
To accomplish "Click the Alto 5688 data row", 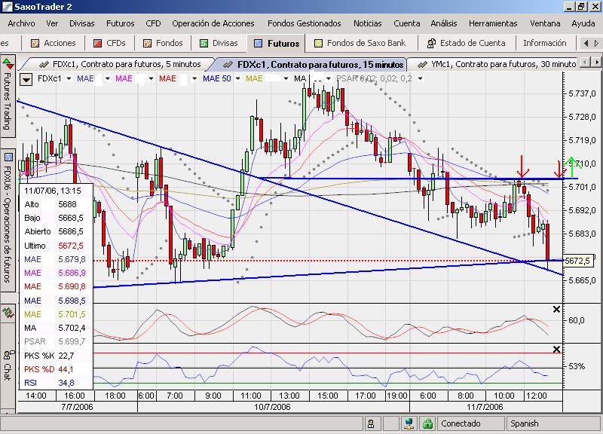I will pos(56,204).
